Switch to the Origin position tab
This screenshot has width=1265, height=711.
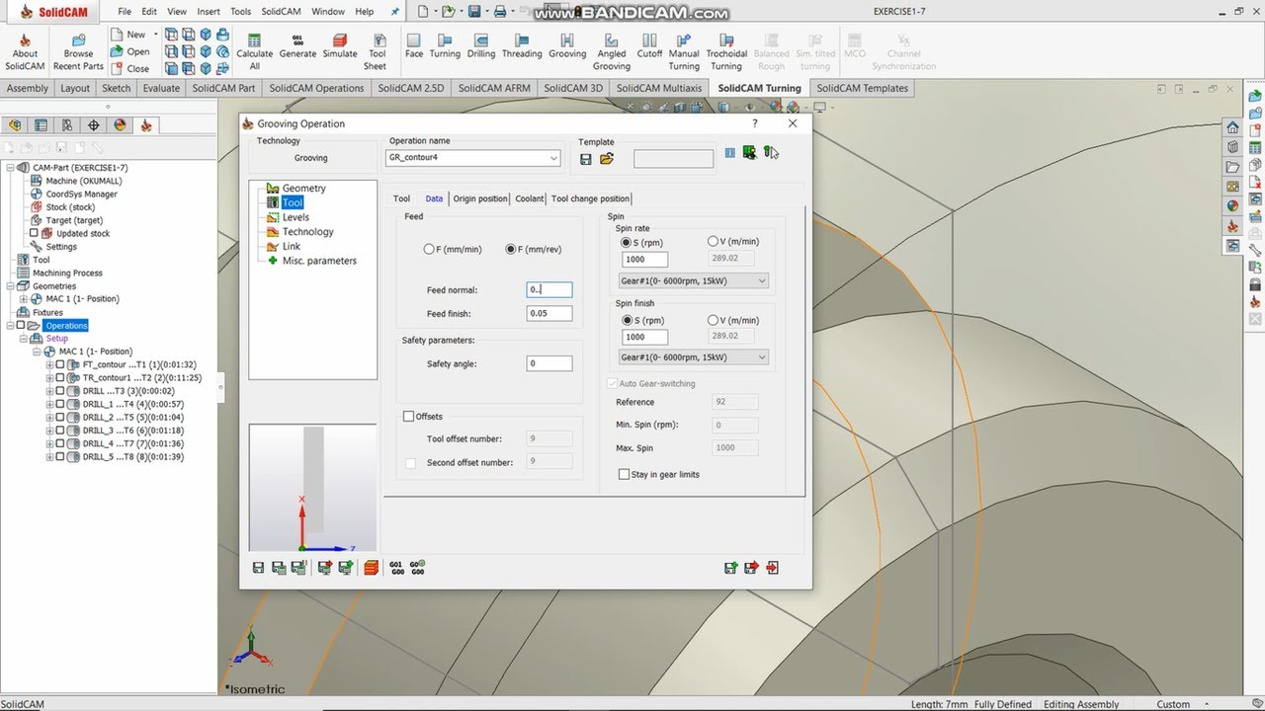tap(480, 198)
